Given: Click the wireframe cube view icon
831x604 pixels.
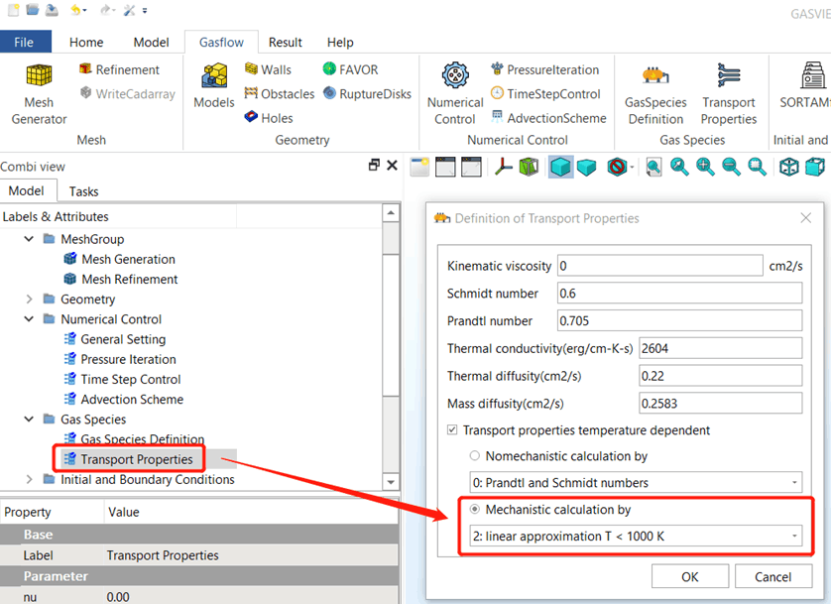Looking at the screenshot, I should 788,167.
